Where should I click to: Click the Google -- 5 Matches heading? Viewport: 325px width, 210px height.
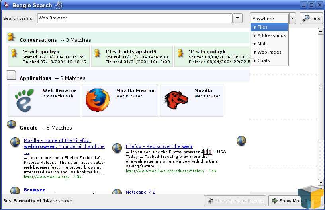coord(46,128)
